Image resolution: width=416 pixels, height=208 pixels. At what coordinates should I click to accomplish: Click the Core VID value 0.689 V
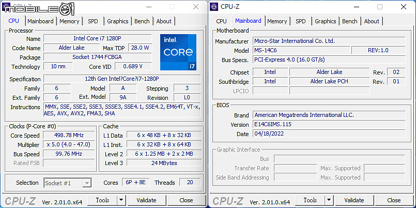click(x=133, y=66)
